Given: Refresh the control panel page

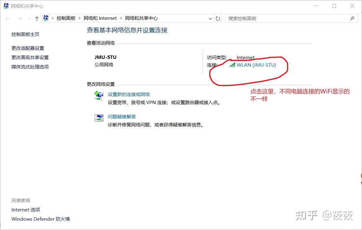Looking at the screenshot, I should click(218, 19).
